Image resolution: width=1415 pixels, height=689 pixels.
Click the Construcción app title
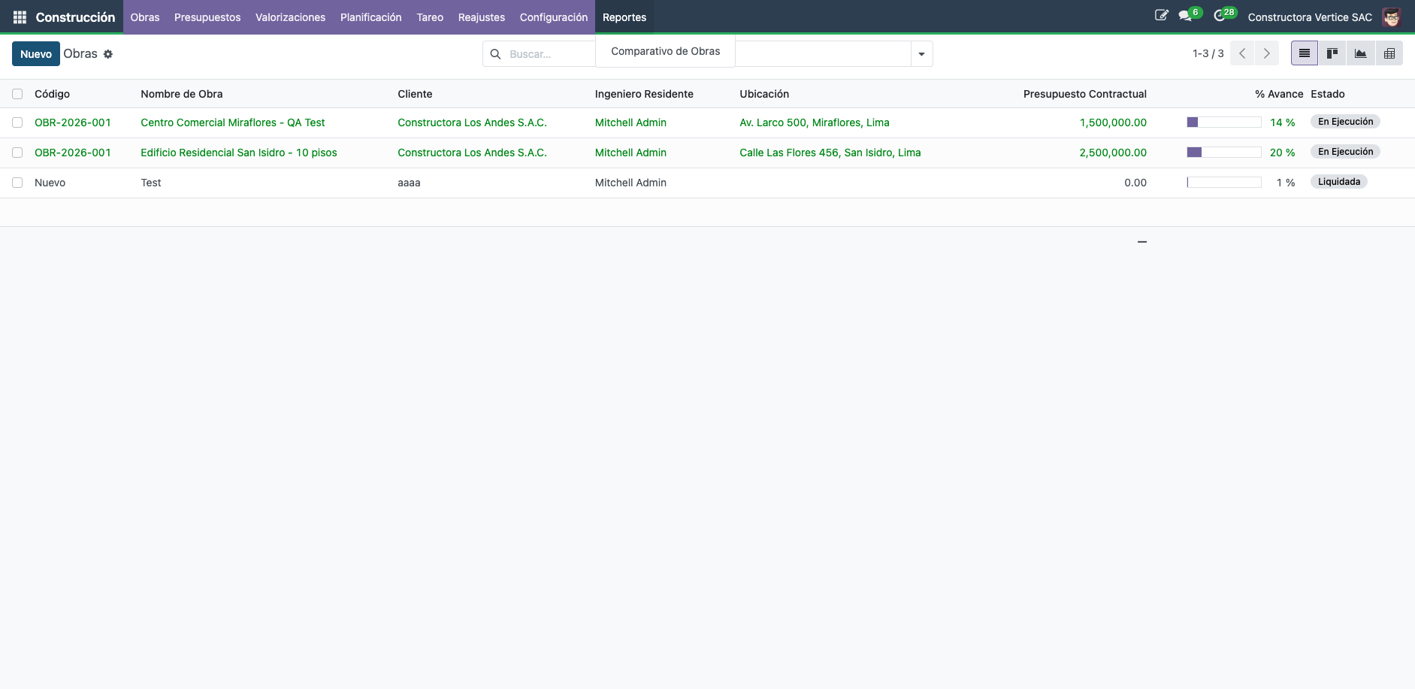pos(75,17)
